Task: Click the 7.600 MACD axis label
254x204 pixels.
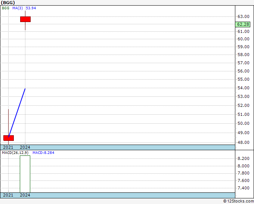Action: pos(243,180)
